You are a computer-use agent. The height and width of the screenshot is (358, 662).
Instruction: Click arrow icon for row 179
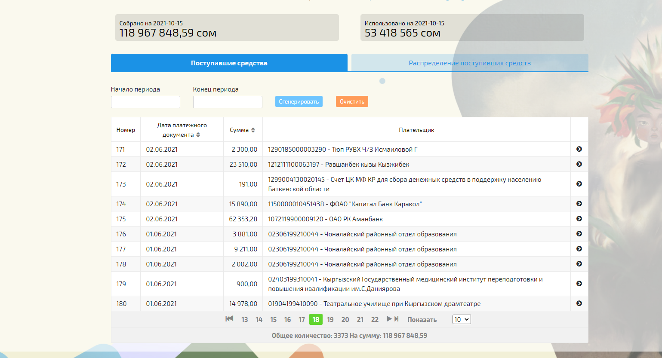579,284
